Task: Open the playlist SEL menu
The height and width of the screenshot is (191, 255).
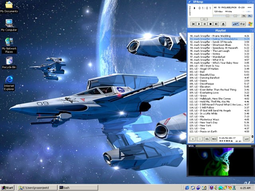Action: 207,139
